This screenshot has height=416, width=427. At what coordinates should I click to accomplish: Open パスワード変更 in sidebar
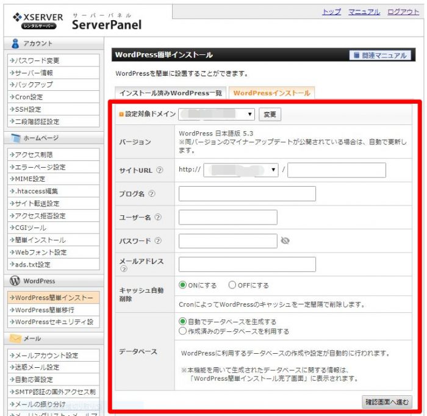[x=54, y=60]
